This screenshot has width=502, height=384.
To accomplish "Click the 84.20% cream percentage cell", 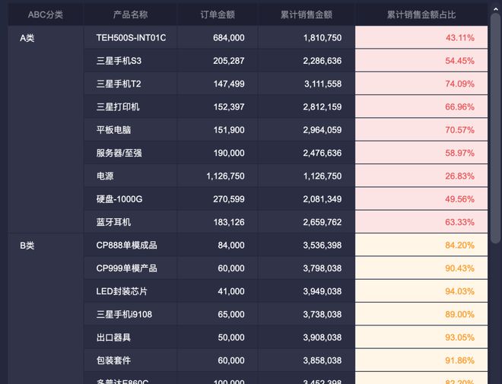I will click(421, 245).
